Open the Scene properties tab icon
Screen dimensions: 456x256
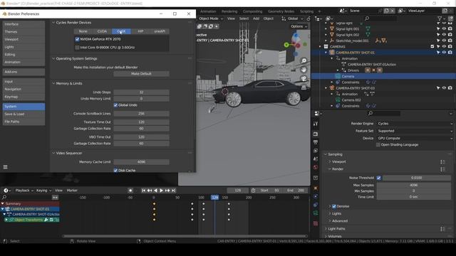(x=316, y=159)
